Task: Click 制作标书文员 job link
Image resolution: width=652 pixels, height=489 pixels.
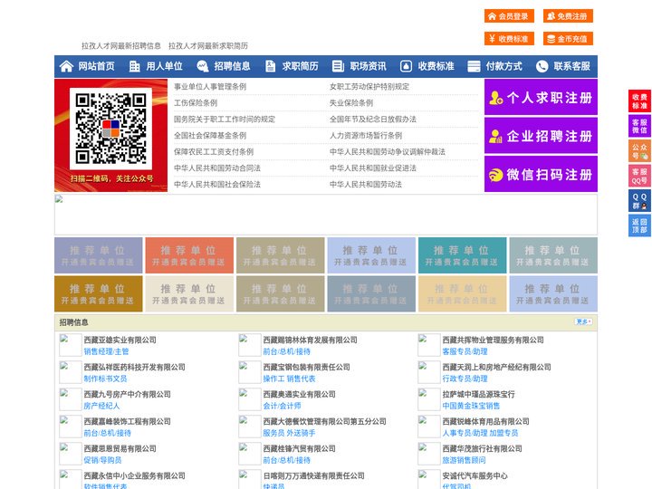Action: [x=105, y=379]
